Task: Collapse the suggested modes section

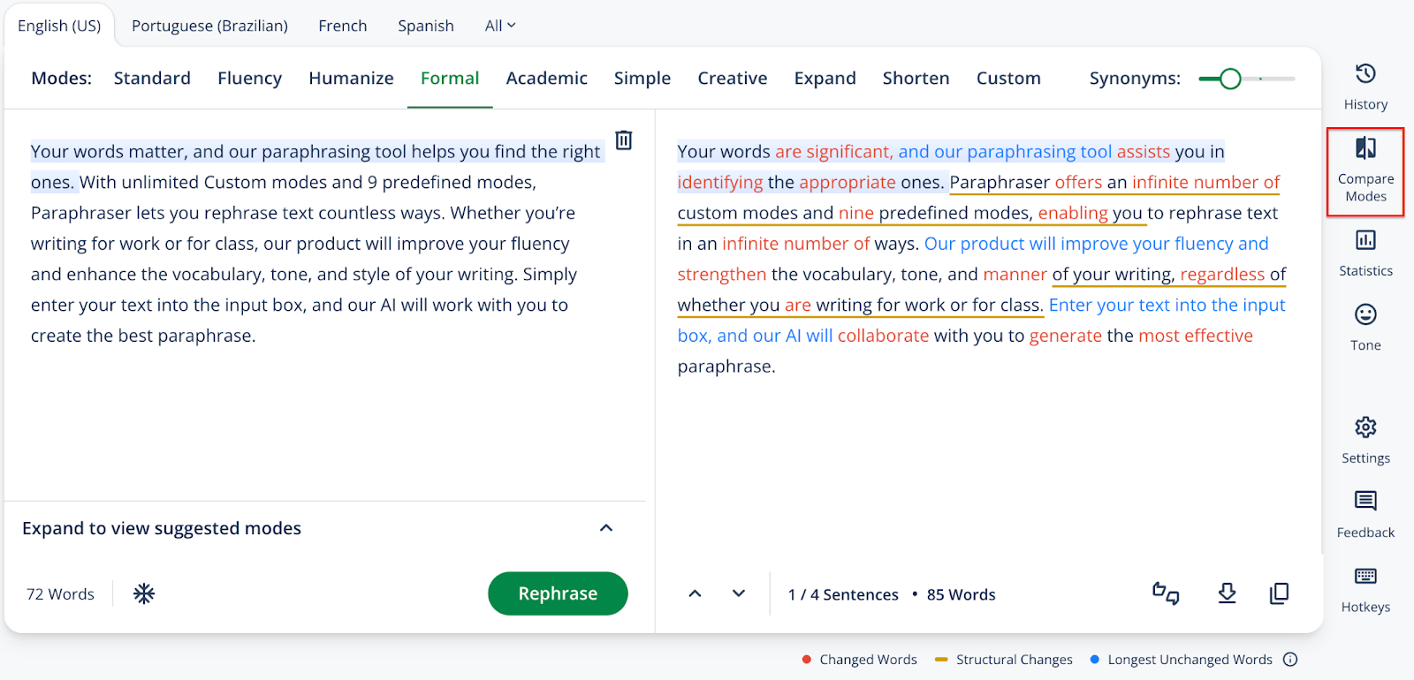Action: pyautogui.click(x=606, y=528)
